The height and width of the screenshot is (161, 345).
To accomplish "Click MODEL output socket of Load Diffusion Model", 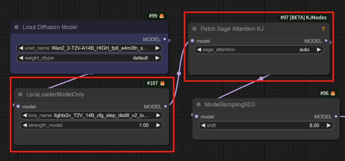I will click(x=165, y=39).
